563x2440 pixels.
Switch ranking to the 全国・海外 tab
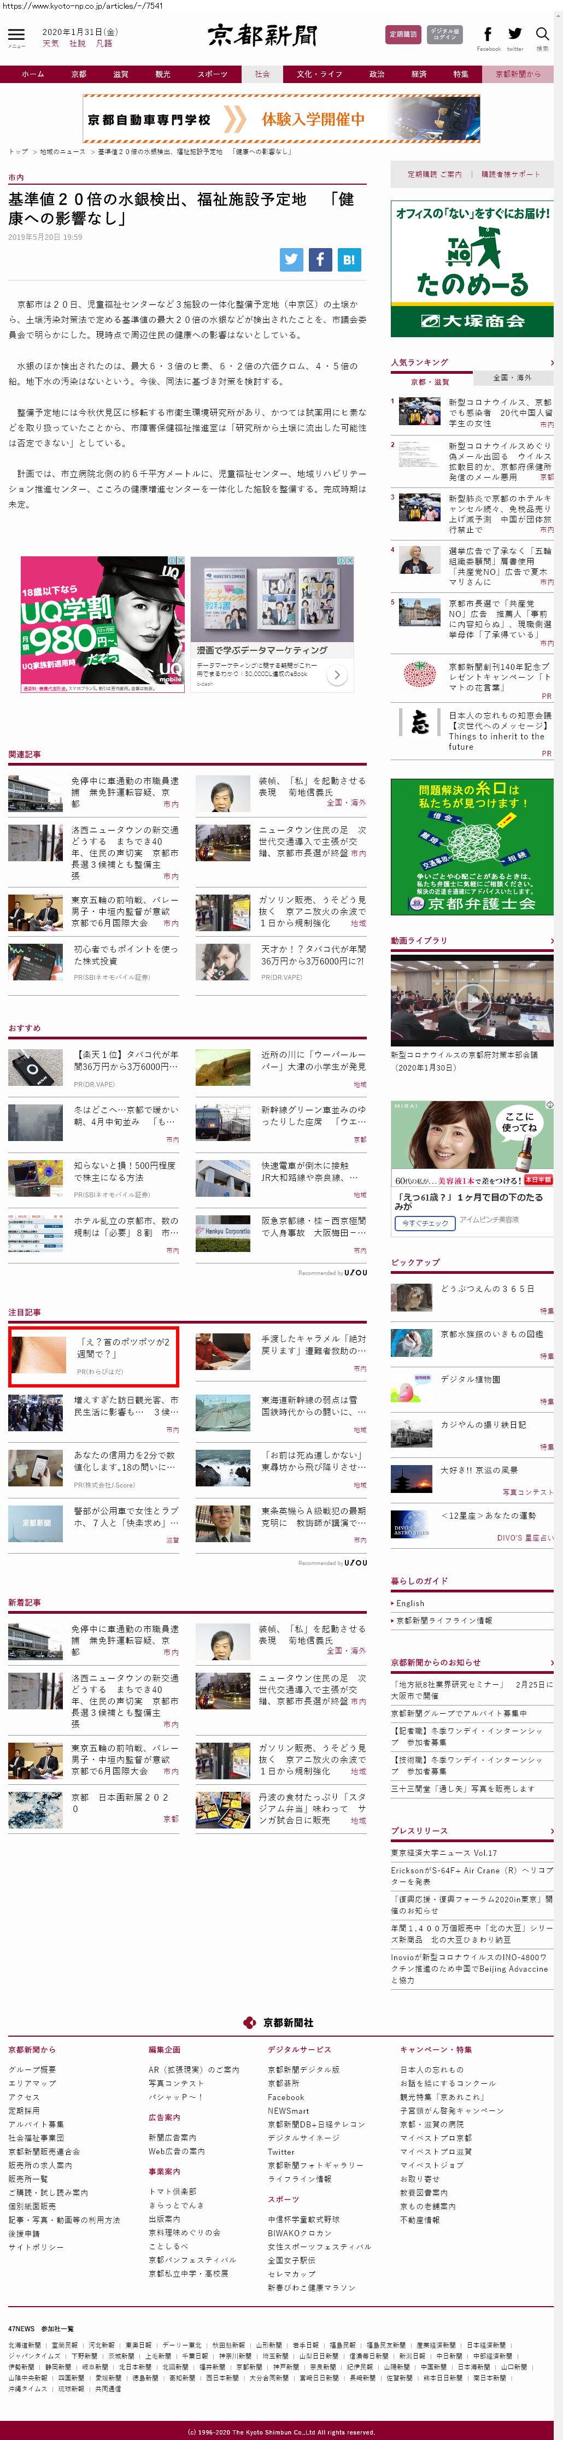click(512, 378)
